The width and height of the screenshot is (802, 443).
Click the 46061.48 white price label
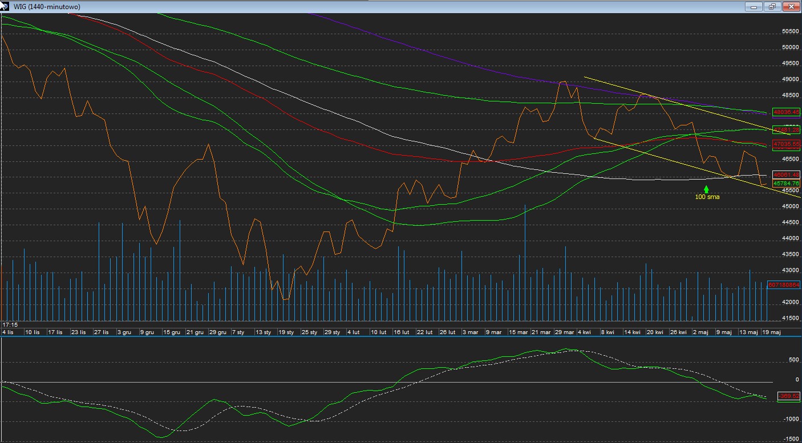coord(786,174)
